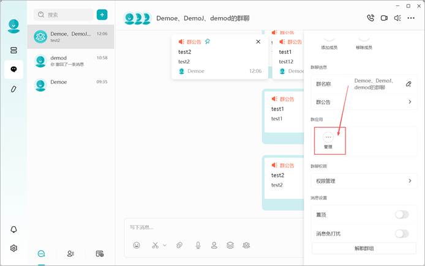Open the three-dots more options menu
This screenshot has width=425, height=266.
(x=411, y=18)
